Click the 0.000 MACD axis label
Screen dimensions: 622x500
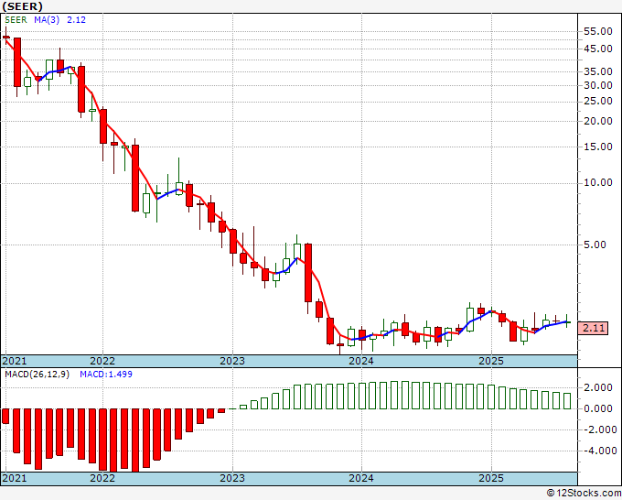pos(600,408)
